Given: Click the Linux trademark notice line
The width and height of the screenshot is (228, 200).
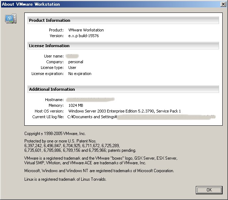Looking at the screenshot, I should pos(65,179).
